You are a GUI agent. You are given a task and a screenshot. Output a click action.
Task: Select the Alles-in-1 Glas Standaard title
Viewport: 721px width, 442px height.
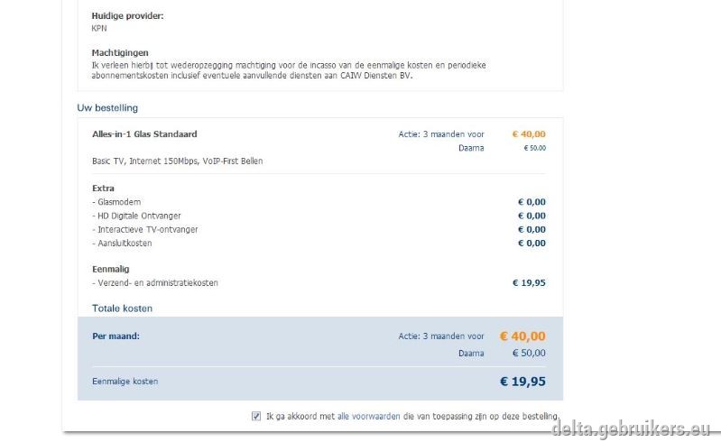point(145,134)
